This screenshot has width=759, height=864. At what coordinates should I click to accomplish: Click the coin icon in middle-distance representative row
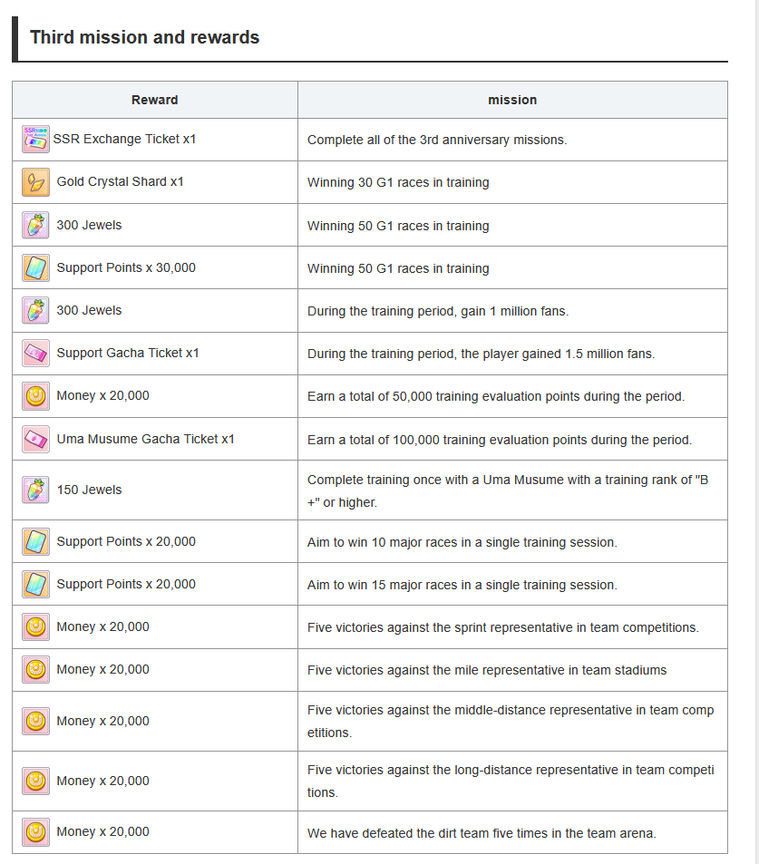point(36,722)
